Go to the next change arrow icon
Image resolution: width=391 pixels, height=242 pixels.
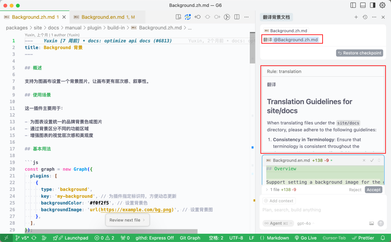pos(217,17)
